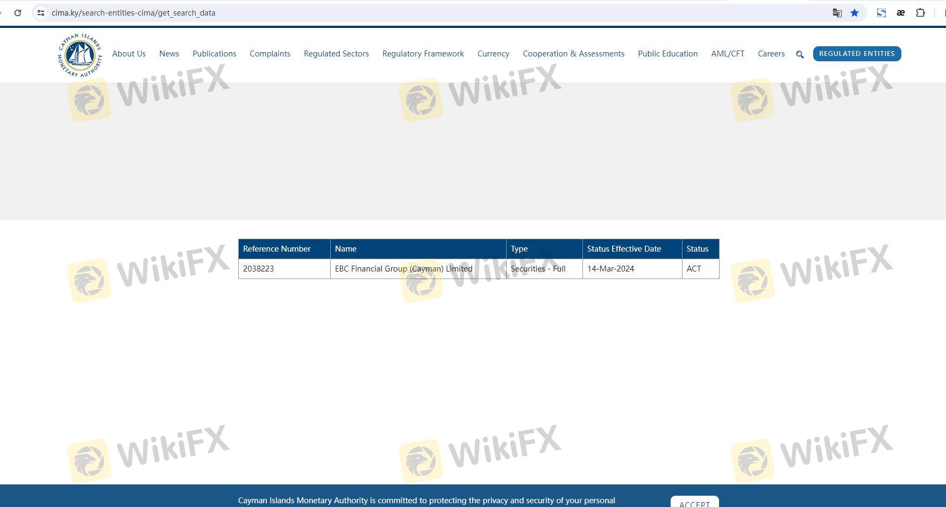The image size is (946, 507).
Task: Open site information icon in address bar
Action: click(x=41, y=13)
